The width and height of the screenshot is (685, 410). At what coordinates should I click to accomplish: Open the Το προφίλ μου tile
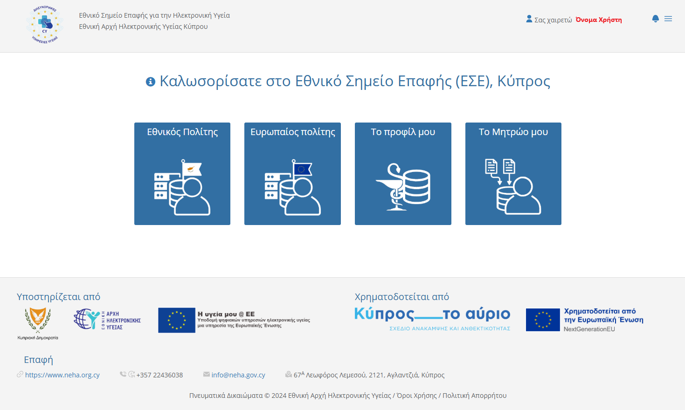403,174
